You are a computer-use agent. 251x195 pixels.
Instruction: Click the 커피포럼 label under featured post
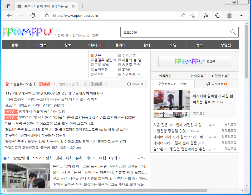199,114
